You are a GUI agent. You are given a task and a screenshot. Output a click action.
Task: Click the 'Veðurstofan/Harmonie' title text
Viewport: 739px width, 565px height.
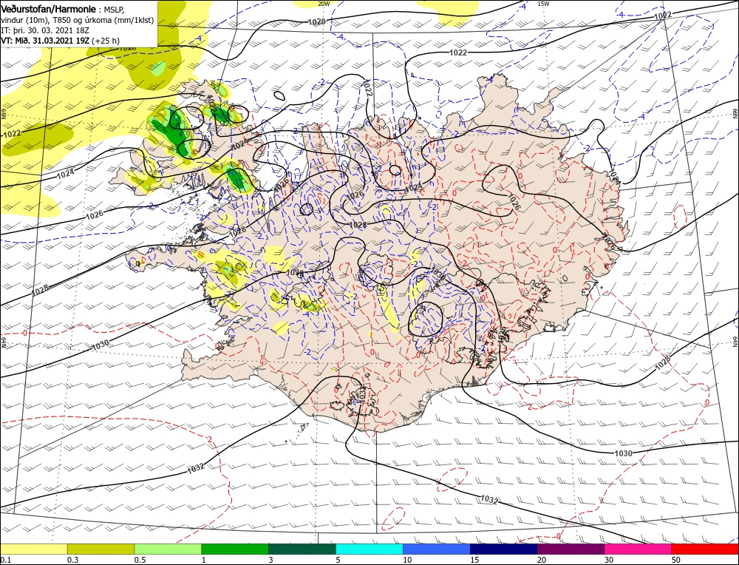click(x=49, y=10)
